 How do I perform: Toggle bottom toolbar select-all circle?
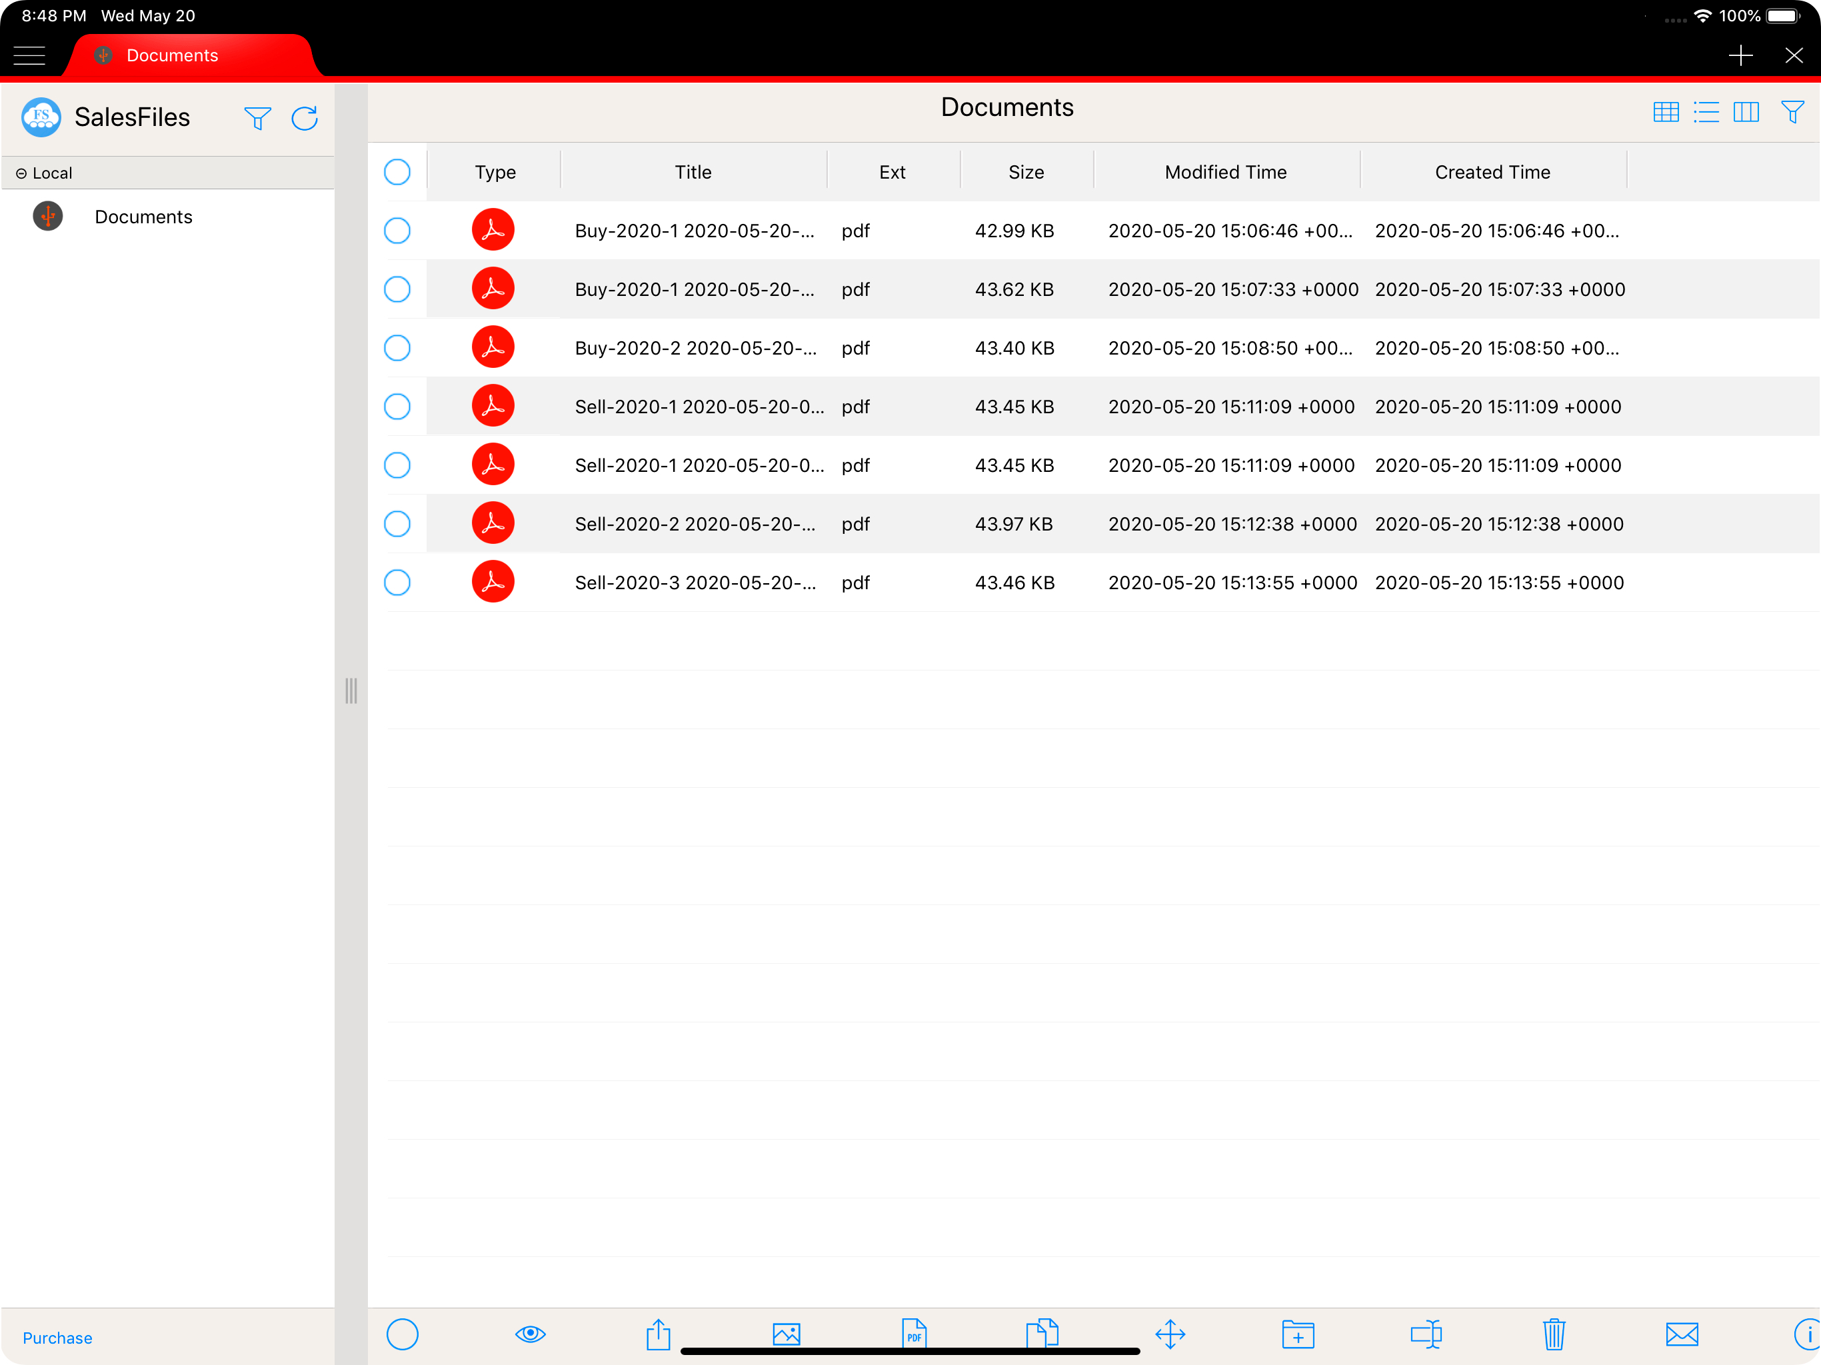[x=403, y=1334]
